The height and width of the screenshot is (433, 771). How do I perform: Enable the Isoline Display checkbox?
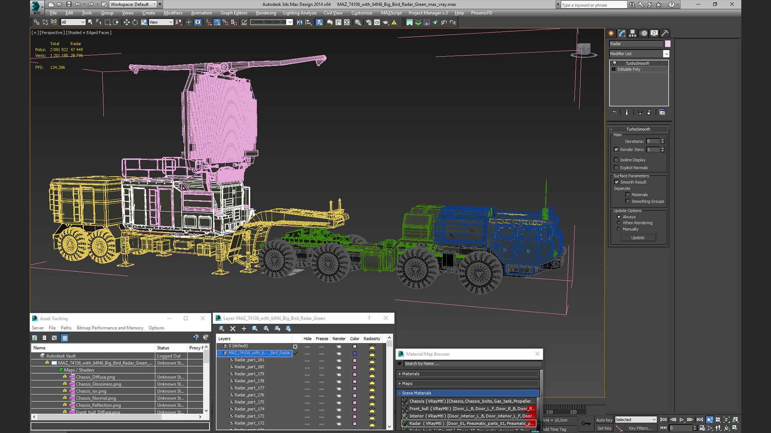616,160
